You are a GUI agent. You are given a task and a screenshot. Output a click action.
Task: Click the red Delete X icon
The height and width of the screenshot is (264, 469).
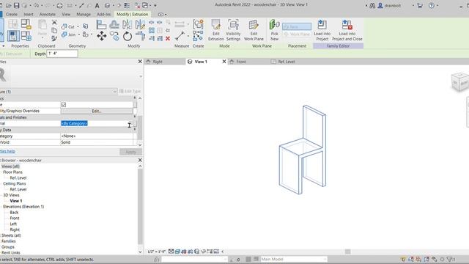click(x=168, y=38)
